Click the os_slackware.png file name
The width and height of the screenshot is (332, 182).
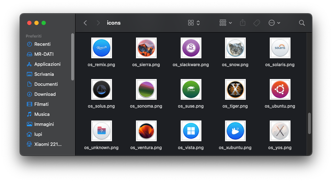point(191,65)
